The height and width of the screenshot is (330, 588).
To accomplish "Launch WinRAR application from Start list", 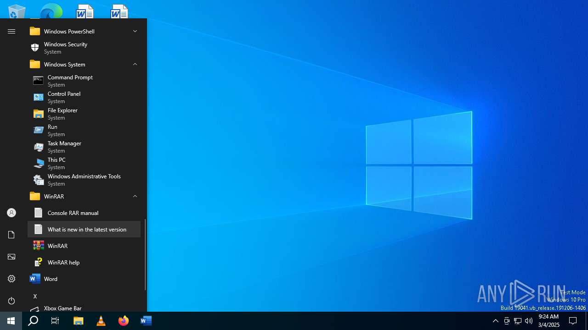I will click(84, 246).
